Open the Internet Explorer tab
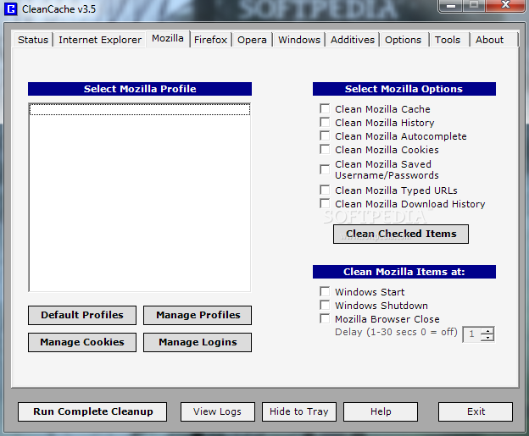 point(100,40)
